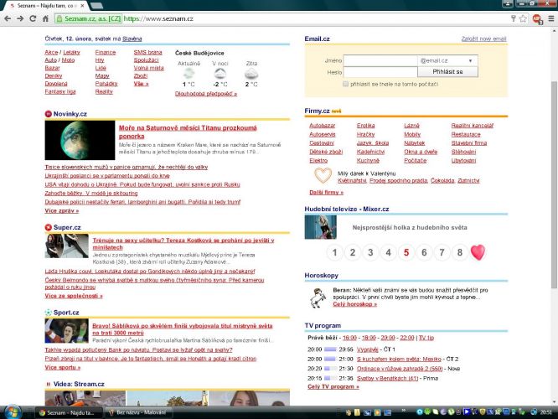Click the Valentine heart outline icon
The image size is (558, 419).
[x=323, y=175]
